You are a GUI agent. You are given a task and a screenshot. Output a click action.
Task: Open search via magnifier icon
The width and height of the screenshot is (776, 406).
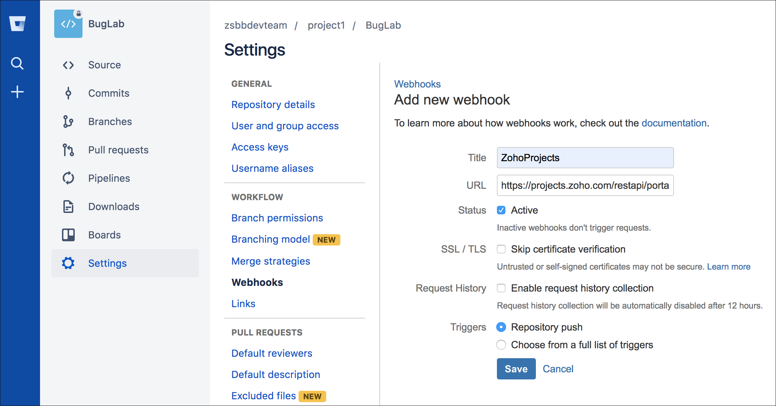point(17,63)
